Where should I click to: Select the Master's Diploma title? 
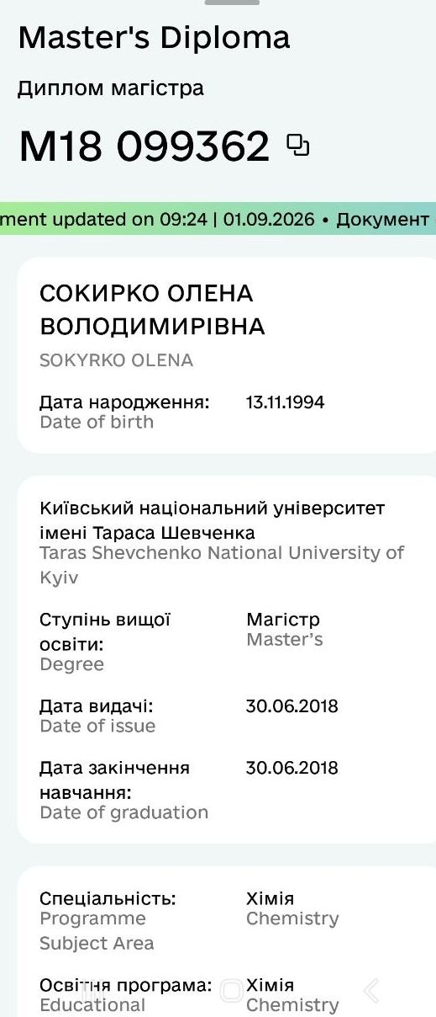[x=155, y=37]
